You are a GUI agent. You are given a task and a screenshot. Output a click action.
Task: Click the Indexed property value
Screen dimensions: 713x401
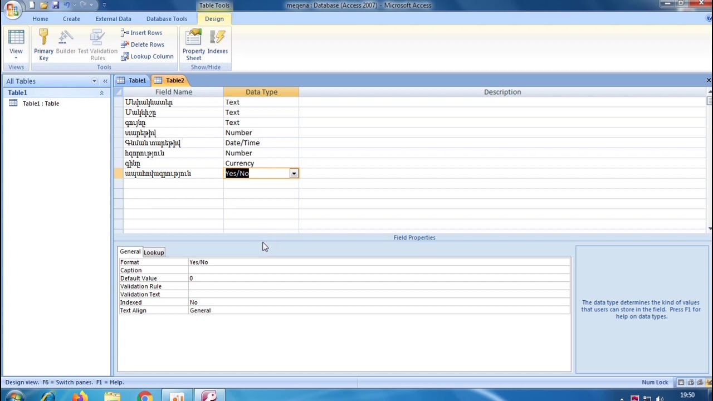coord(379,302)
